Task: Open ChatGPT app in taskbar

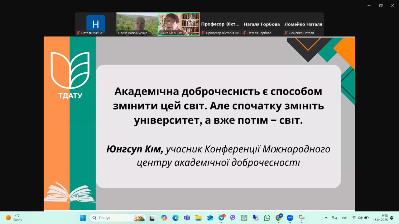Action: pos(244,218)
